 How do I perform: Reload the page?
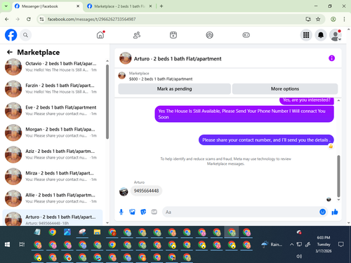click(29, 19)
